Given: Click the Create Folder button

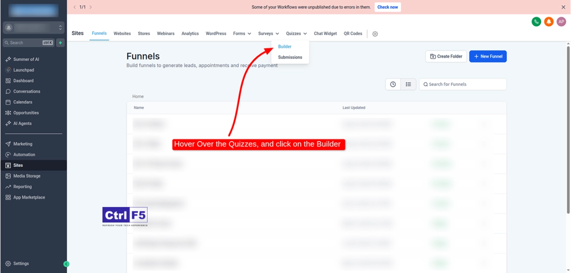Looking at the screenshot, I should click(446, 56).
